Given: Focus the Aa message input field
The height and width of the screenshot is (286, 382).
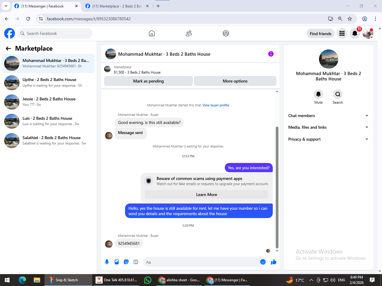Looking at the screenshot, I should tap(201, 262).
